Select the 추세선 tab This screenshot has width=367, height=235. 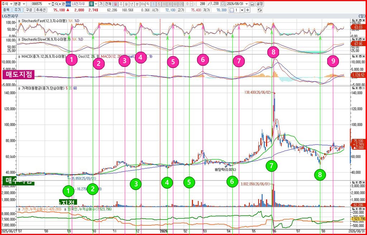click(x=41, y=10)
